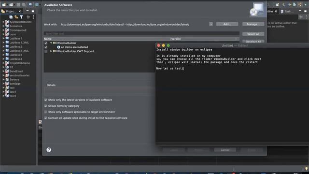309x174 pixels.
Task: Click the Task List tab icon
Action: [282, 12]
